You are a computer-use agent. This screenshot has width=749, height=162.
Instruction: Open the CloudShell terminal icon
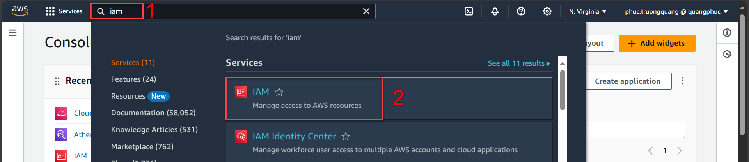point(469,11)
